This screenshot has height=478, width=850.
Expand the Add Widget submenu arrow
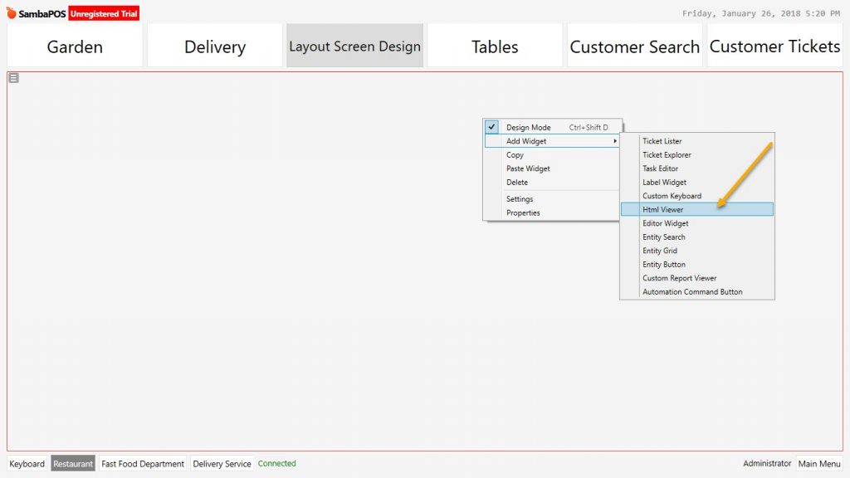615,141
